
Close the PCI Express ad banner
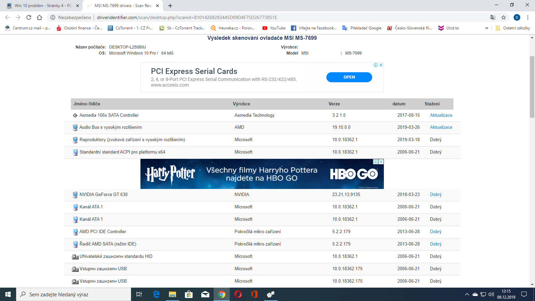[381, 65]
